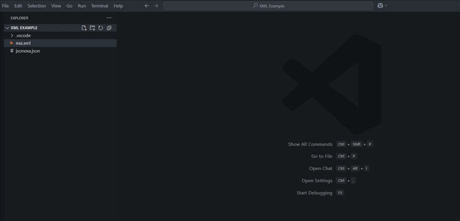Click the New Folder icon

pos(93,28)
